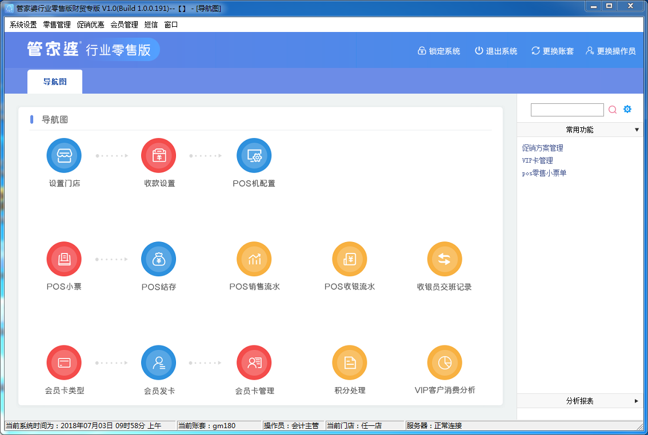This screenshot has height=435, width=648.
Task: Open the 会员管理 menu
Action: point(124,25)
